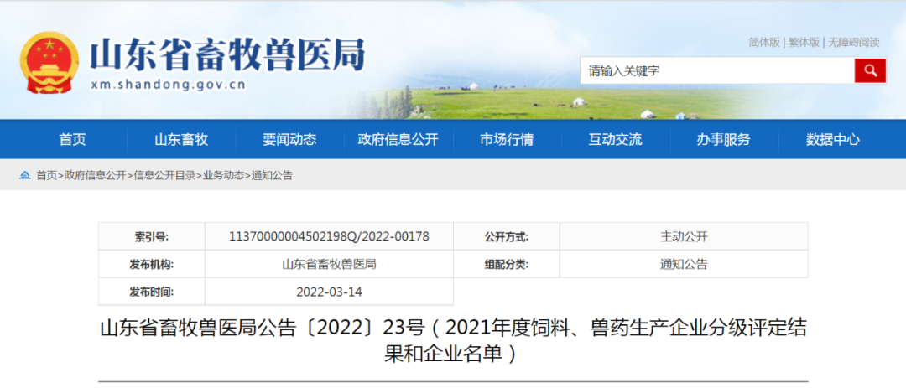
Task: Click the 发布机构 label cell
Action: click(x=152, y=265)
